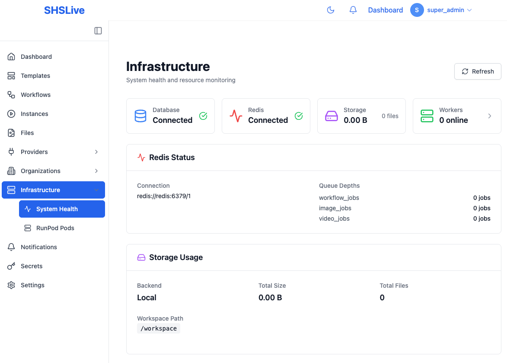Select the Dashboard icon in the sidebar

click(x=11, y=56)
